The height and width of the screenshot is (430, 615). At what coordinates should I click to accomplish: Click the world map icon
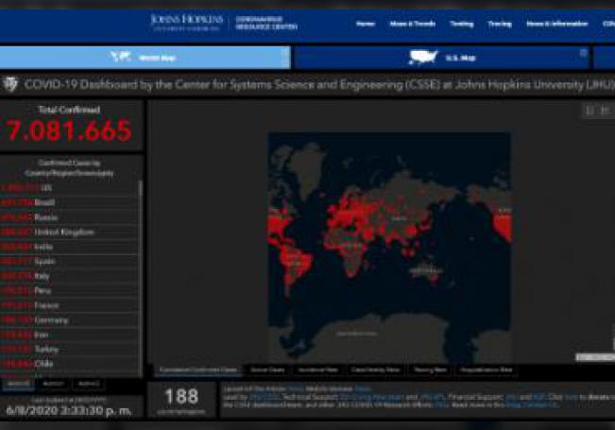pyautogui.click(x=120, y=57)
